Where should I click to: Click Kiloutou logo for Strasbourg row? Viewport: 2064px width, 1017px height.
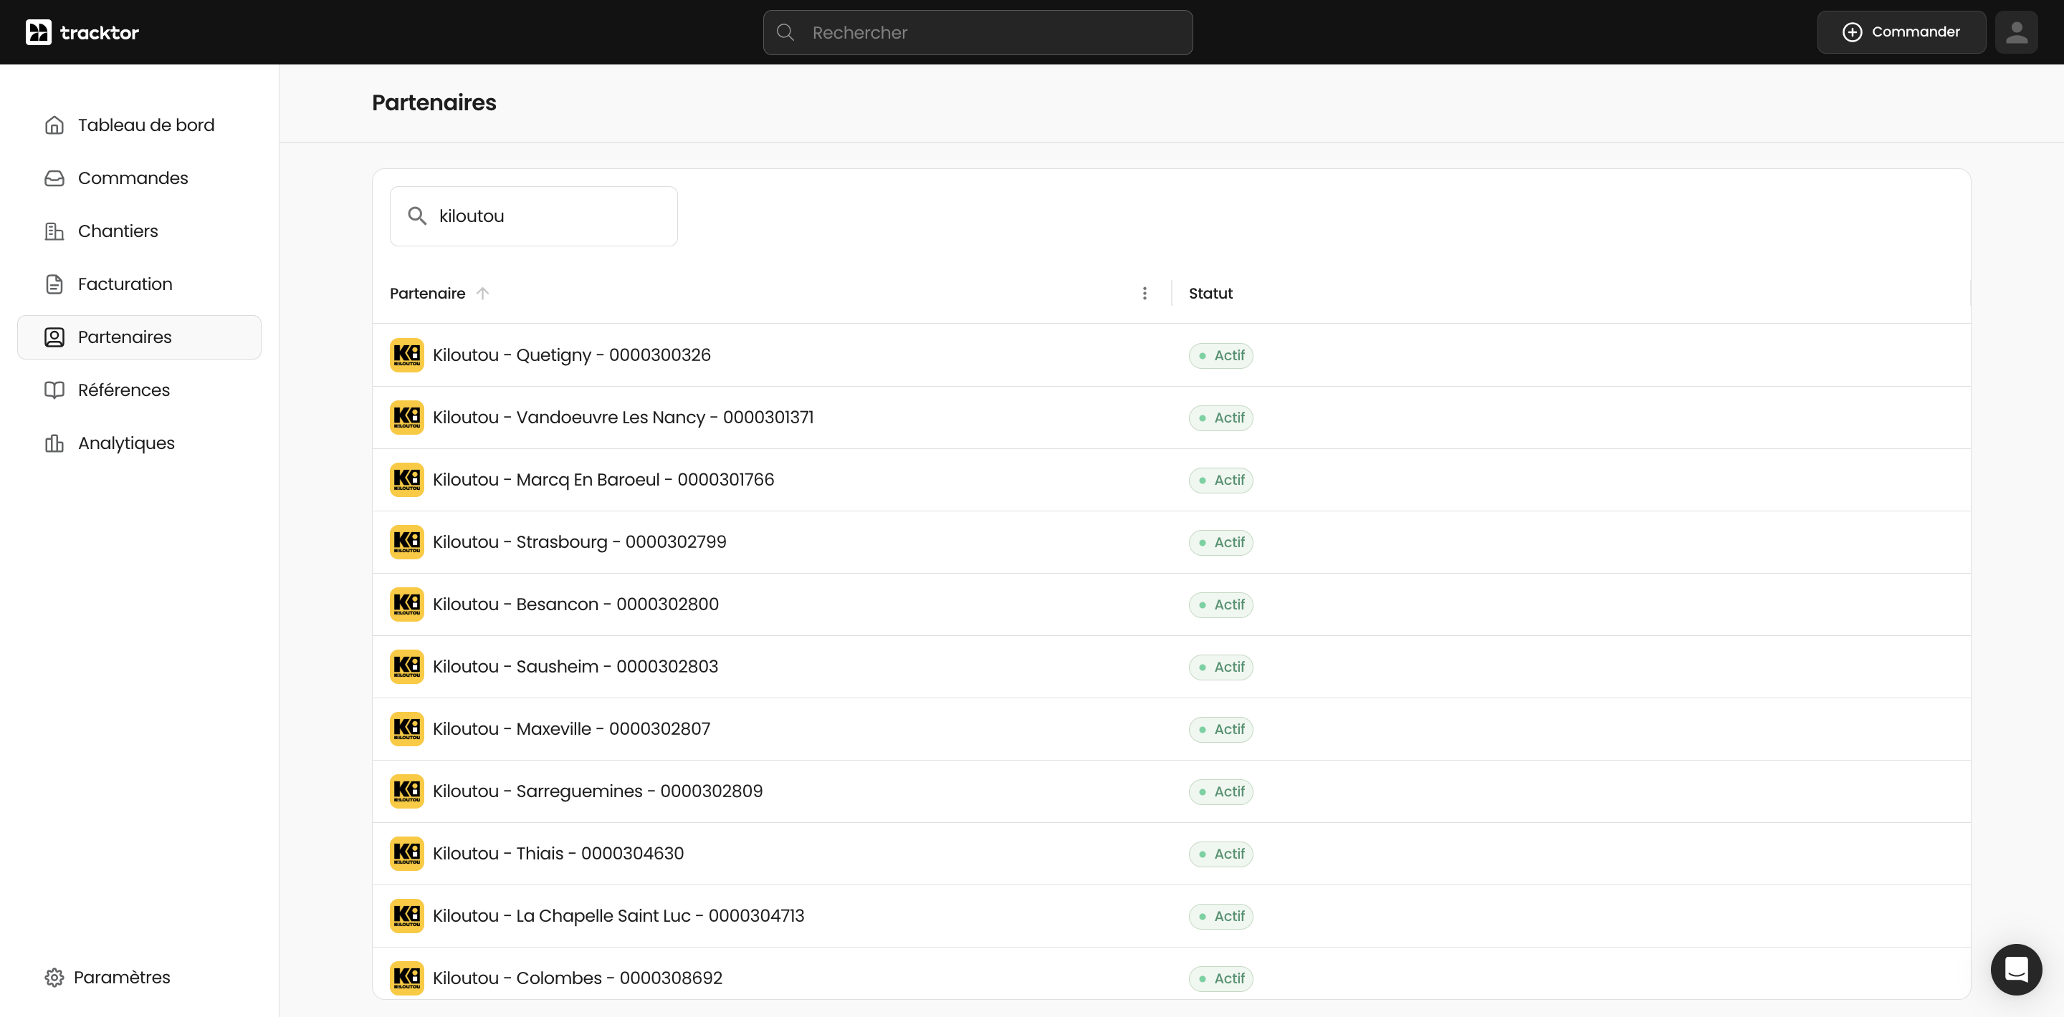pyautogui.click(x=407, y=542)
